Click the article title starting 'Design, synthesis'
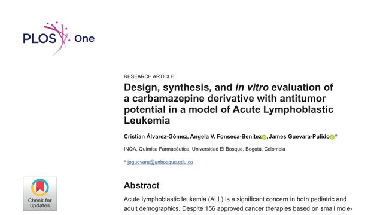Image resolution: width=383 pixels, height=215 pixels. 229,104
